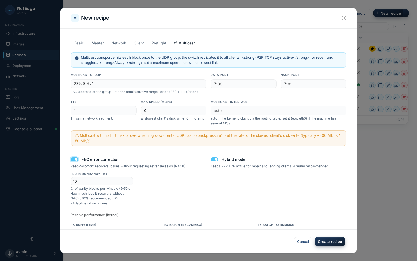Image resolution: width=417 pixels, height=261 pixels.
Task: Click the admin user avatar
Action: click(10, 253)
